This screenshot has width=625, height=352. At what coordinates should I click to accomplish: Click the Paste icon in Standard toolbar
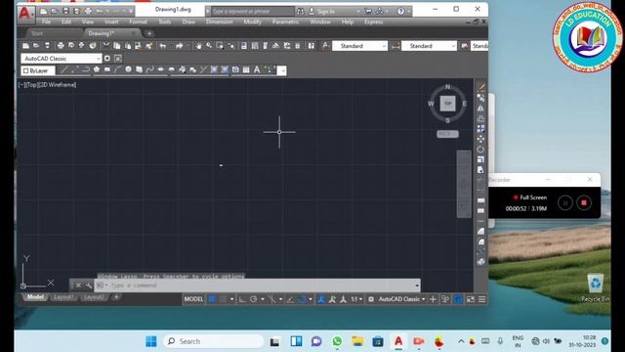point(128,46)
